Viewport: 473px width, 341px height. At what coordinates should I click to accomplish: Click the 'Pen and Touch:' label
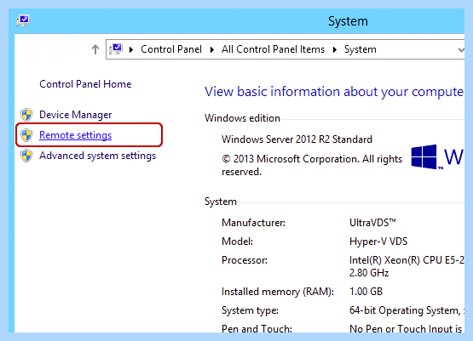[x=257, y=328]
